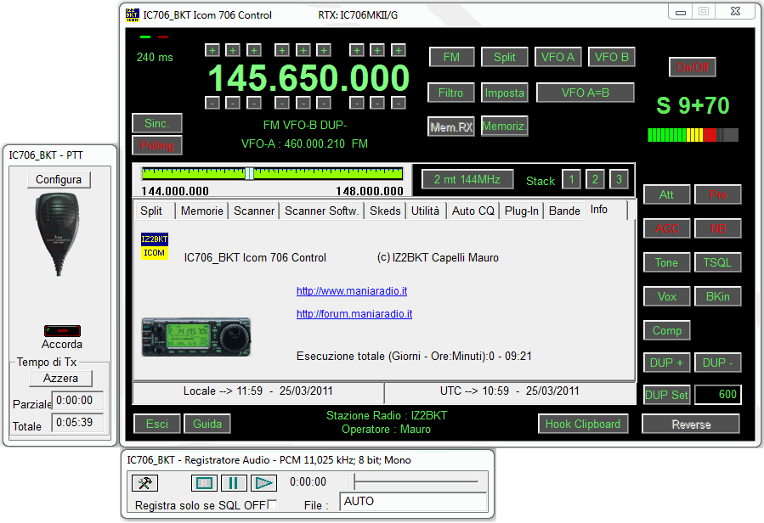This screenshot has height=523, width=764.
Task: Click the microphone PTT image
Action: [x=58, y=233]
